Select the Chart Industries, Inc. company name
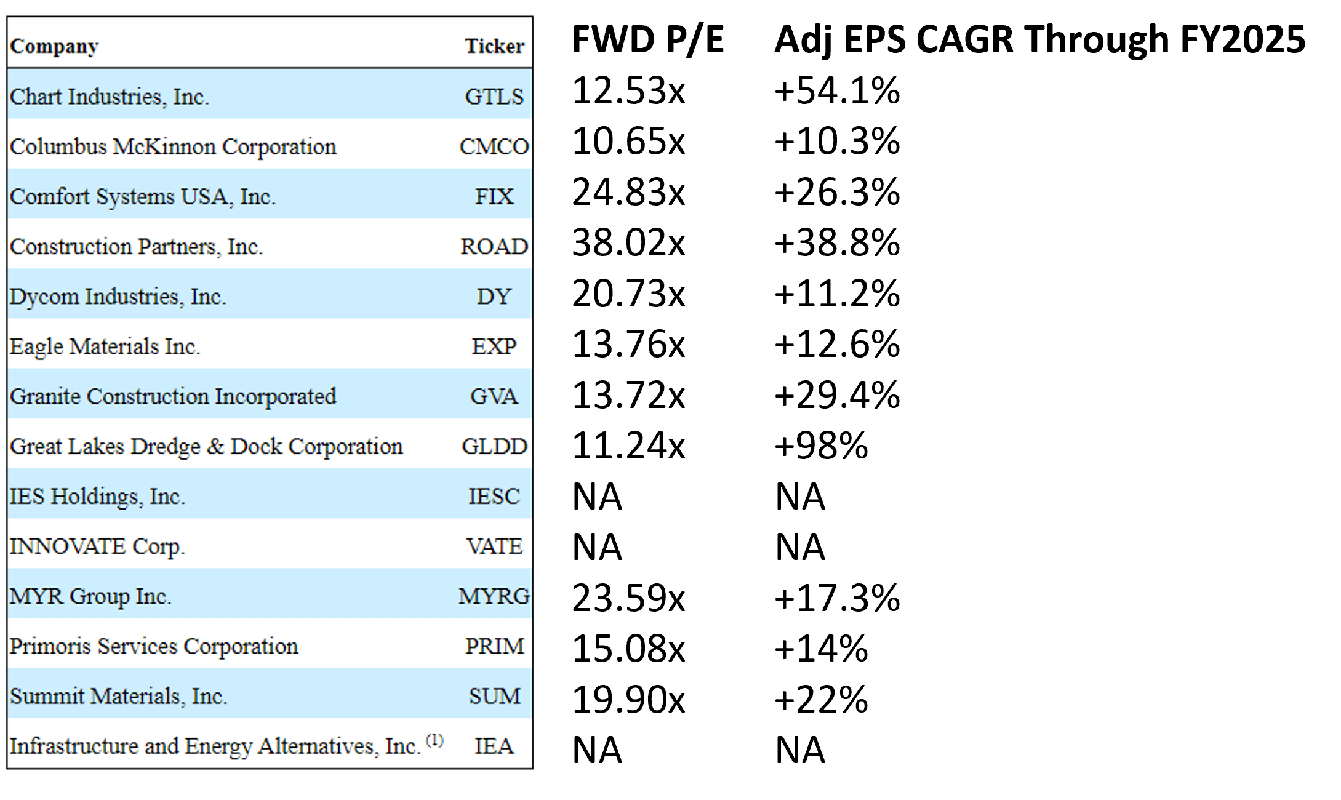This screenshot has width=1341, height=800. point(110,97)
